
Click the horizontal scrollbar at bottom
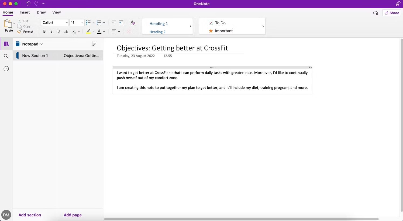(241, 219)
